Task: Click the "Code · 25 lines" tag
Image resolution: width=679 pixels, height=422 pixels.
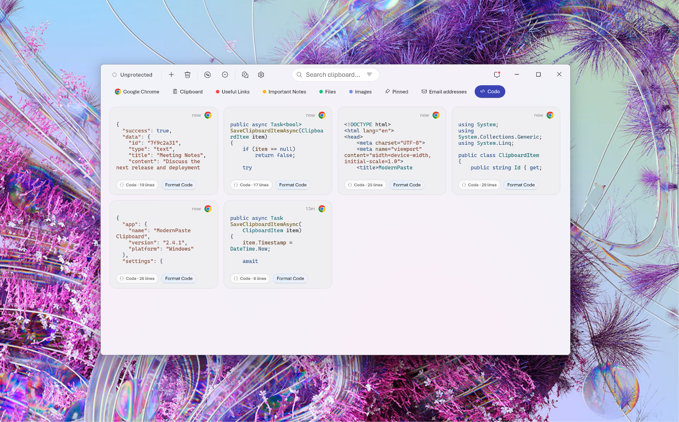Action: pos(365,185)
